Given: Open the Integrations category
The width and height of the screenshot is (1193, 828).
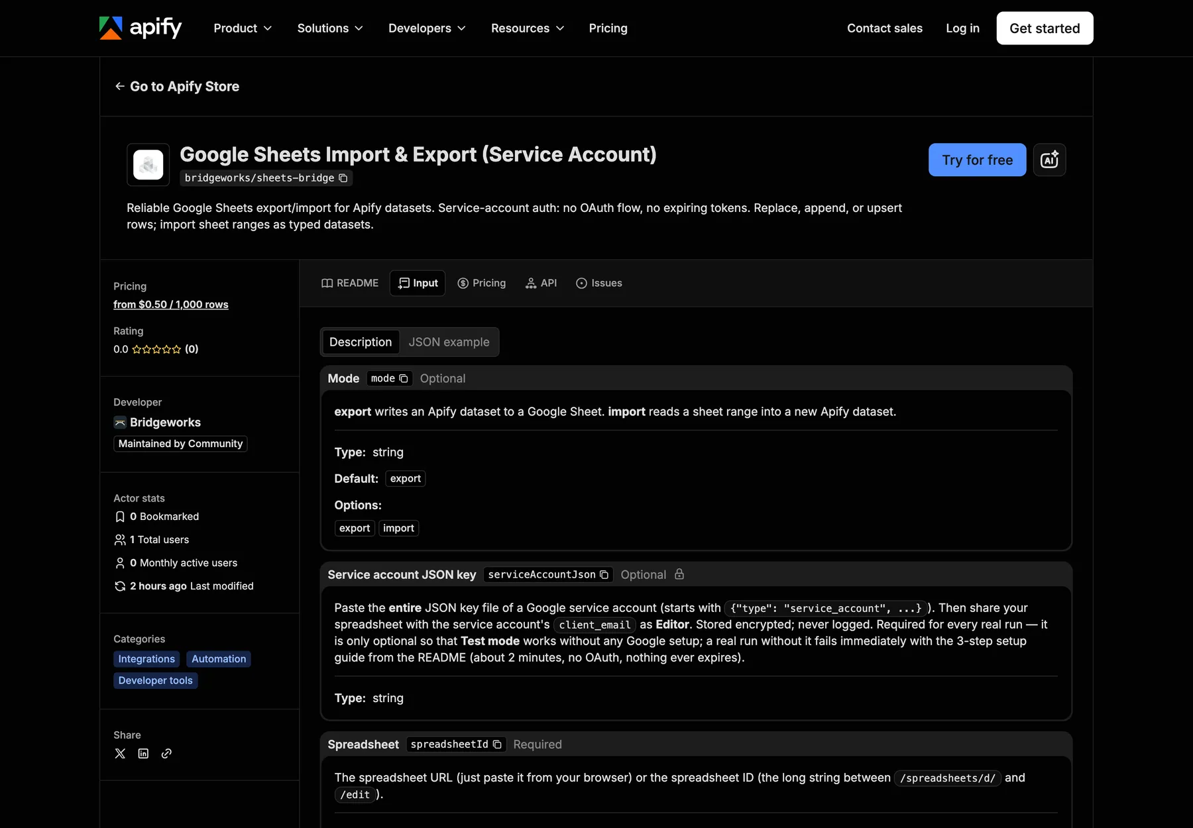Looking at the screenshot, I should pyautogui.click(x=146, y=659).
